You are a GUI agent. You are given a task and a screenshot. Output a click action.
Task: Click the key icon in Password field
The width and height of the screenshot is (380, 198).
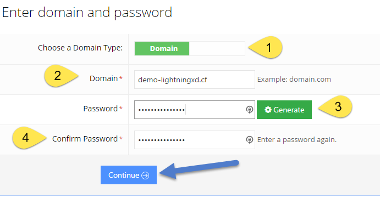[x=249, y=110]
